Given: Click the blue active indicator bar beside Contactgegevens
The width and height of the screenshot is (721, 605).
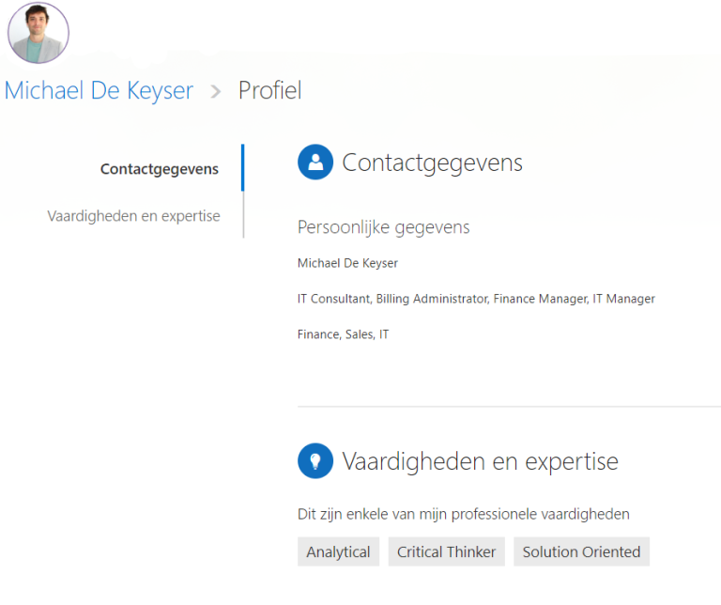Looking at the screenshot, I should 243,167.
